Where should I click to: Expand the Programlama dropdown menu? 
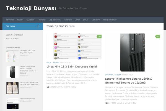(110, 20)
